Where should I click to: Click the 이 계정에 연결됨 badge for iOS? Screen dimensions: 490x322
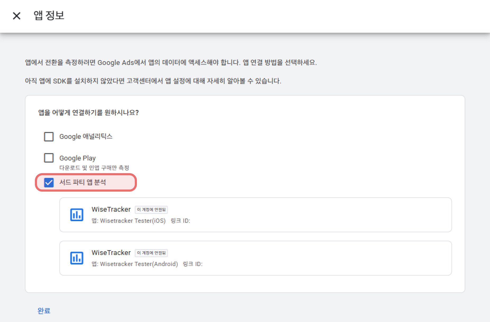151,210
